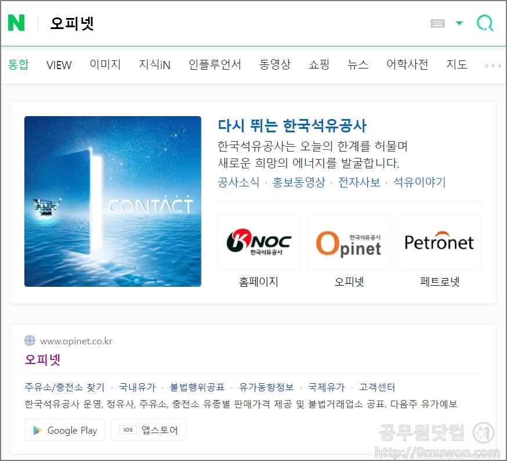Image resolution: width=507 pixels, height=461 pixels.
Task: Click the 불법행위공표 link
Action: click(197, 387)
